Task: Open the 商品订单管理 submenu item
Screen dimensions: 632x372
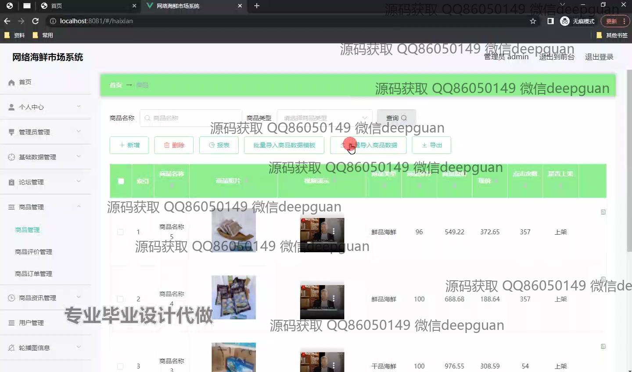Action: tap(33, 274)
